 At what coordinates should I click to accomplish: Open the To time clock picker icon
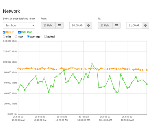tap(145, 25)
